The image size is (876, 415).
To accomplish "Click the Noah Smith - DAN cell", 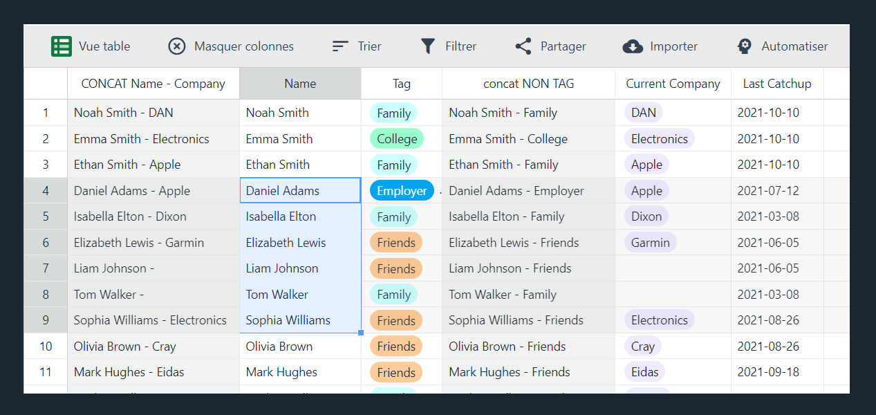I will pyautogui.click(x=153, y=113).
